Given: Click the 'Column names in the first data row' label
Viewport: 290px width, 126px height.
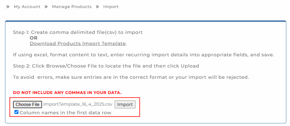Looking at the screenshot, I should (65, 112).
